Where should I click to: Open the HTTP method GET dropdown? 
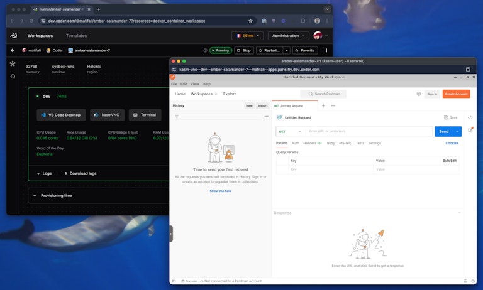[290, 132]
